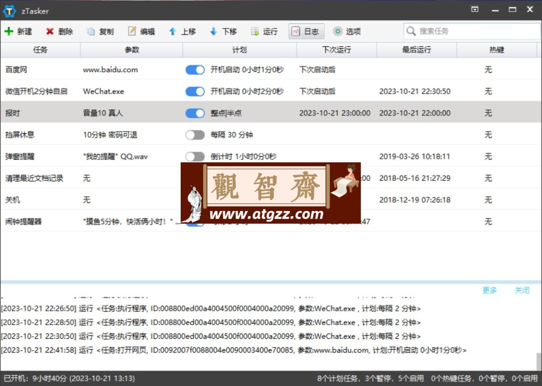The height and width of the screenshot is (386, 542).
Task: Click last run time 2019-03-26 10:18:11
Action: pos(415,156)
